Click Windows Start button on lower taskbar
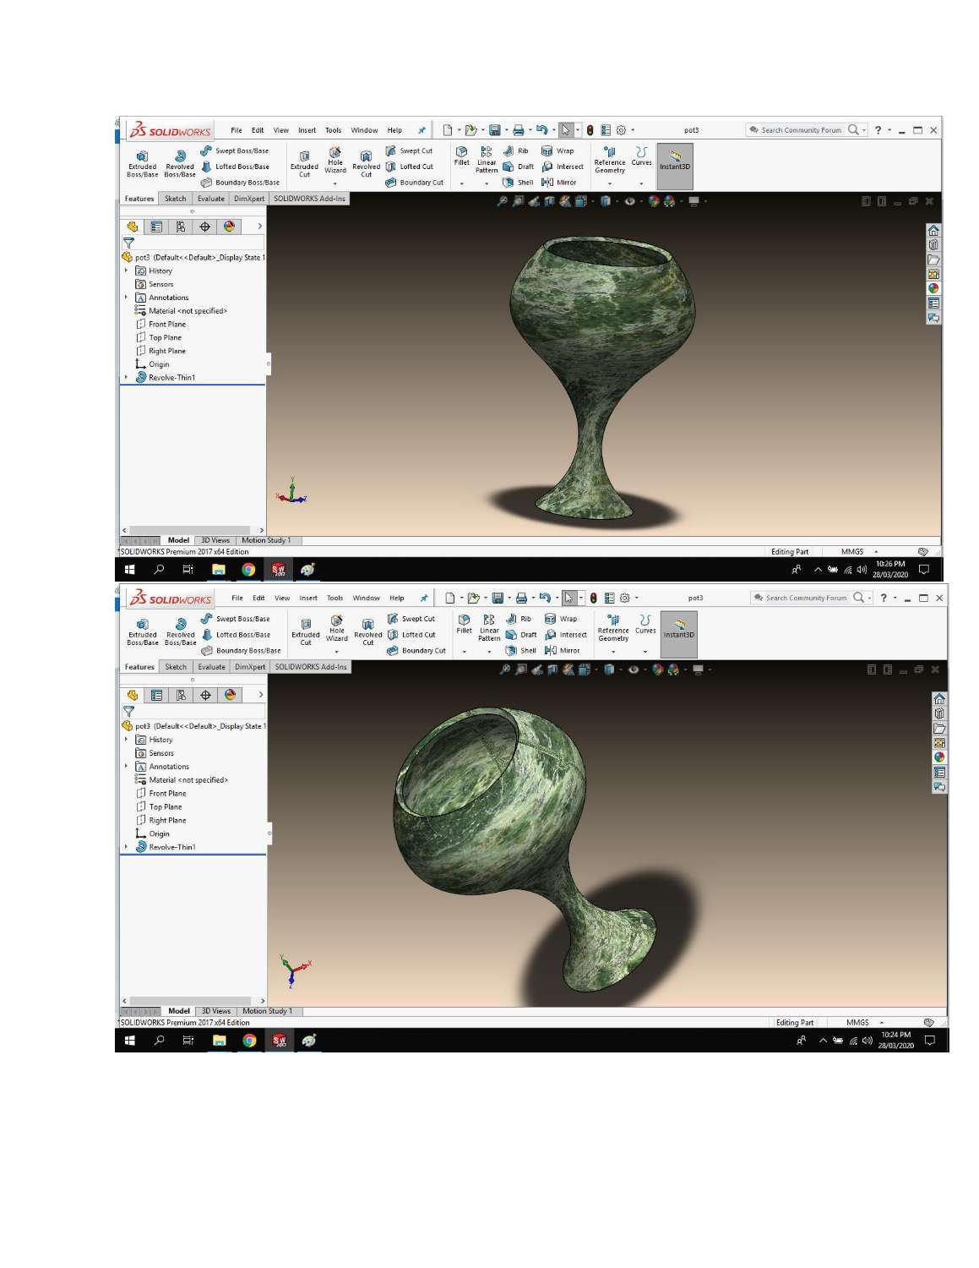Viewport: 979px width, 1268px height. pos(129,1041)
